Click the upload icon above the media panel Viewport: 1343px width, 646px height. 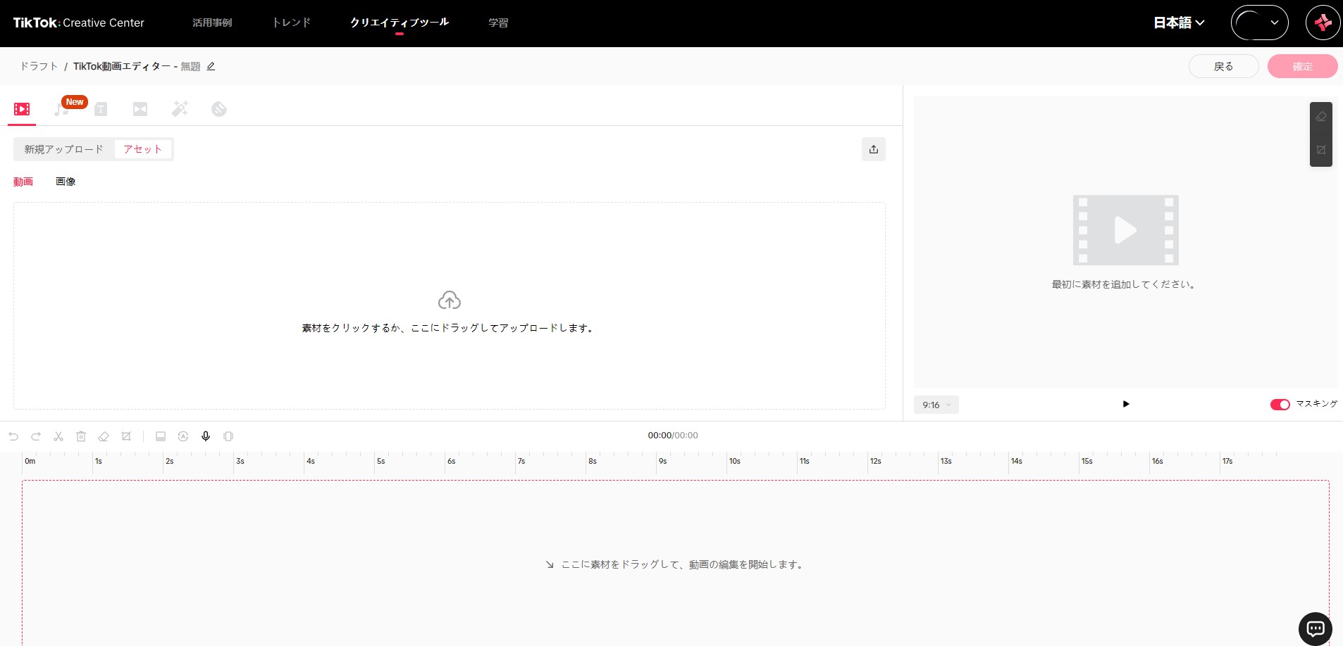[873, 149]
